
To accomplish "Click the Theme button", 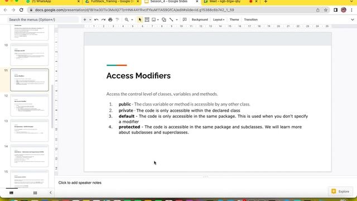I will pos(234,20).
